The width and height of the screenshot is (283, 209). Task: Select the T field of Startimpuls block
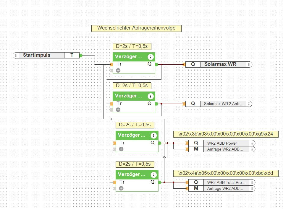point(72,55)
